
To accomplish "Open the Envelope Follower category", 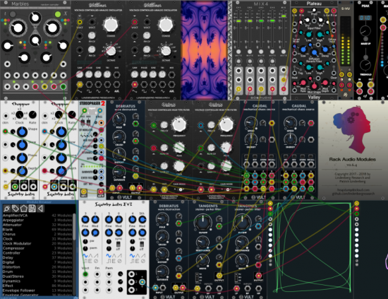I will pyautogui.click(x=37, y=291).
